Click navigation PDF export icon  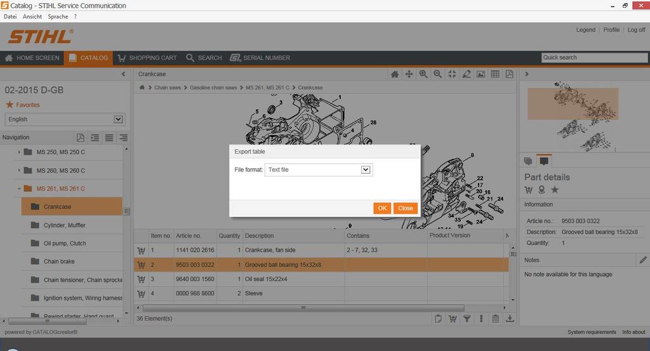tap(81, 138)
